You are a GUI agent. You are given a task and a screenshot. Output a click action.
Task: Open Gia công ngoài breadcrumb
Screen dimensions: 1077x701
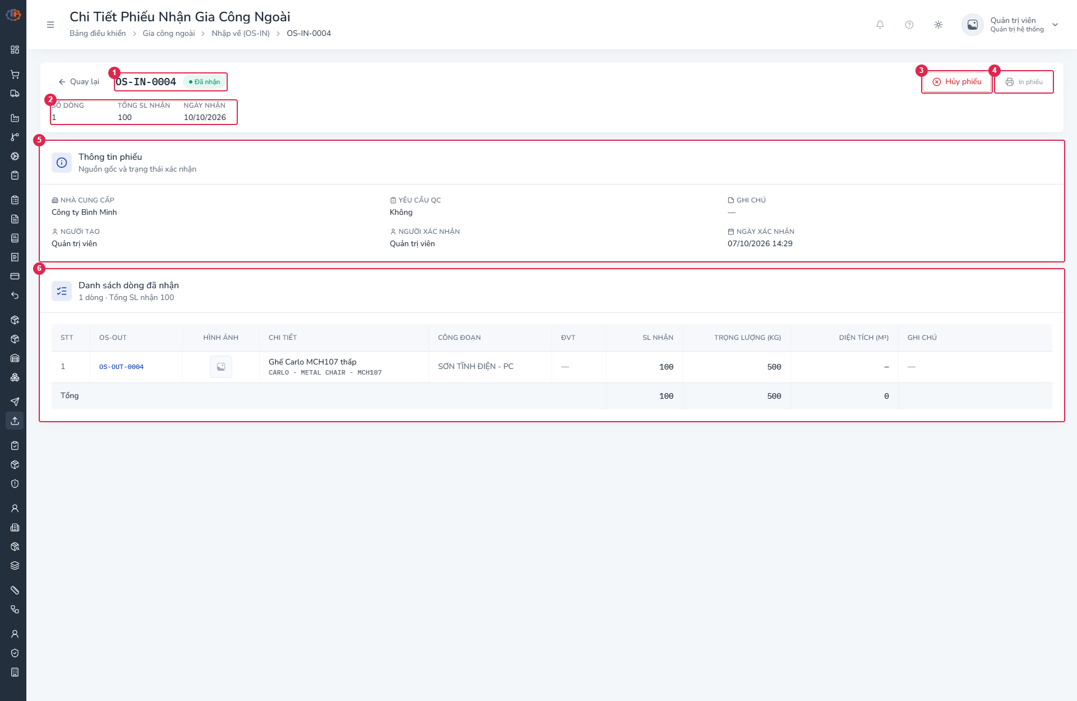169,34
